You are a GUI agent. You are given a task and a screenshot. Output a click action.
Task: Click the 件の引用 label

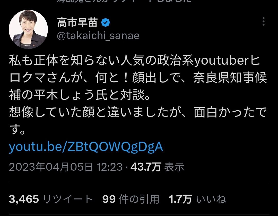[x=139, y=199]
